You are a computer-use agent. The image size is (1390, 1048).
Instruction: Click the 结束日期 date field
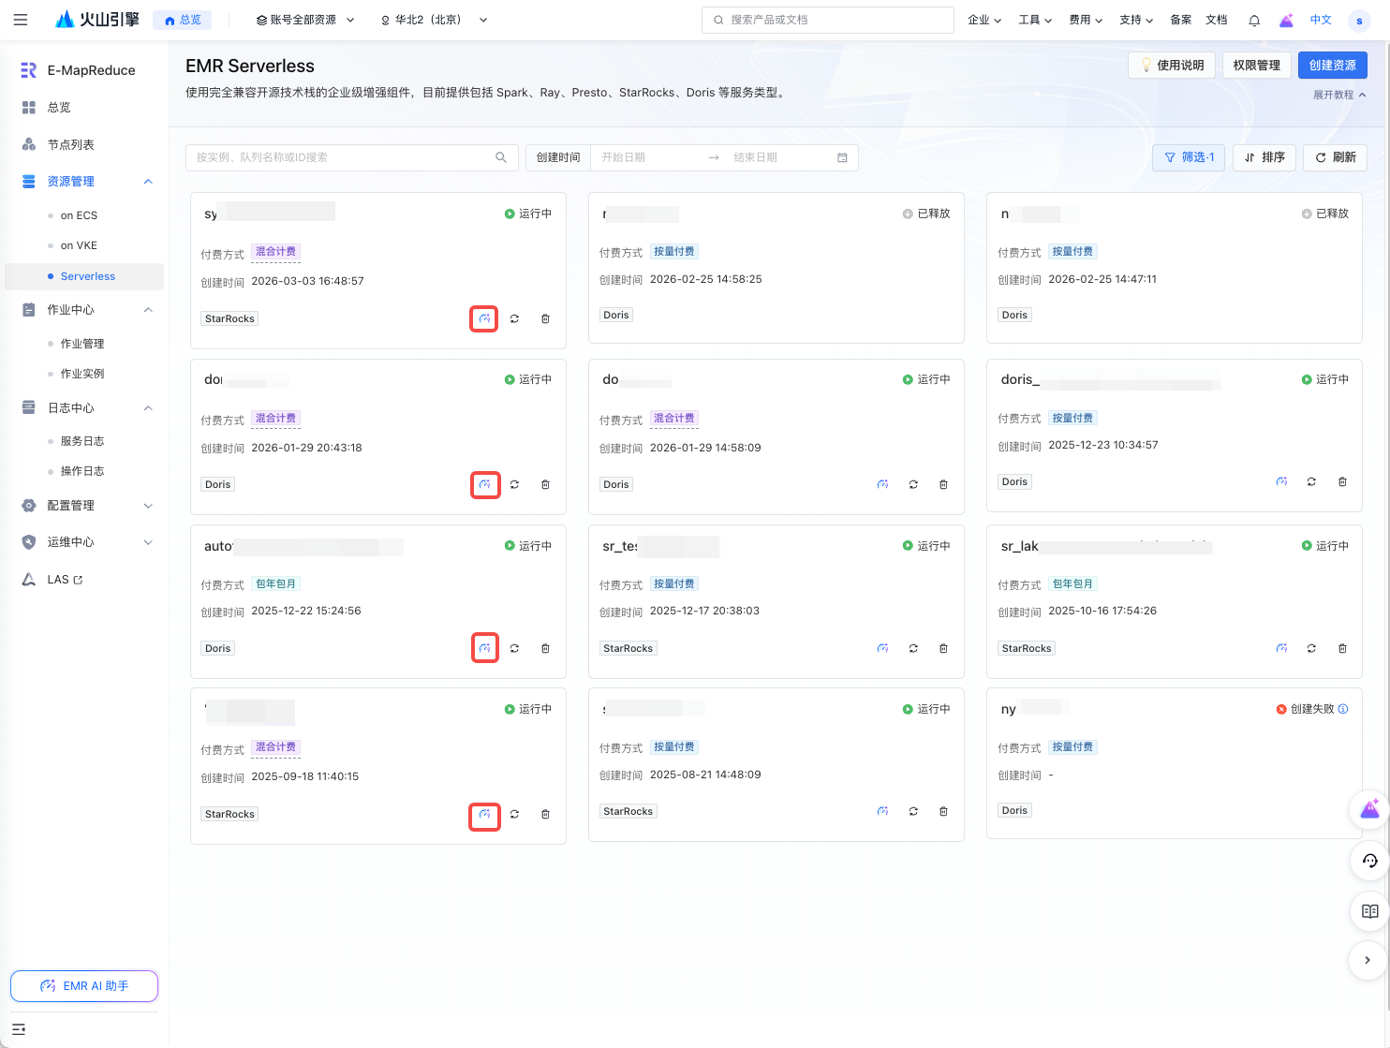pyautogui.click(x=777, y=157)
